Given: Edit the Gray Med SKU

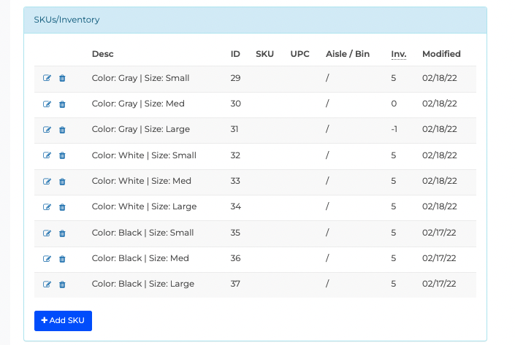Looking at the screenshot, I should [47, 104].
